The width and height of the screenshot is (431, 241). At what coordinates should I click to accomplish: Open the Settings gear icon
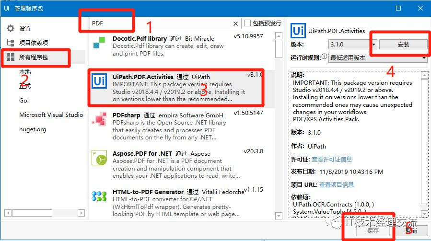pyautogui.click(x=11, y=28)
